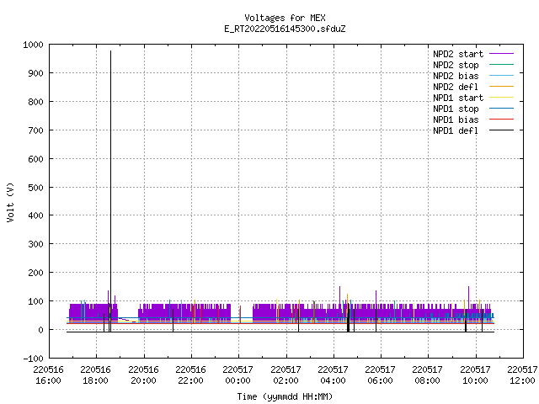The width and height of the screenshot is (539, 404).
Task: Click the -100 y-axis tick label
Action: (34, 359)
